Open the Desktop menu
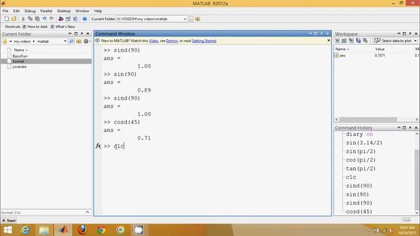The image size is (420, 236). tap(64, 11)
